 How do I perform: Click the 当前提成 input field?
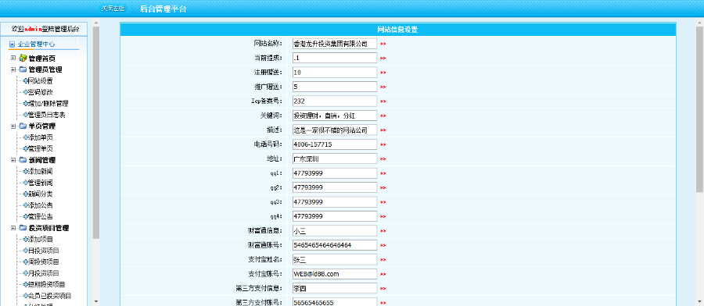pyautogui.click(x=335, y=58)
